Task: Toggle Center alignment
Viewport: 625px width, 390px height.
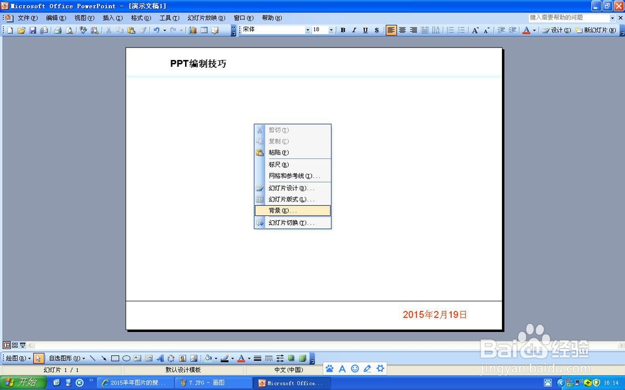Action: coord(402,30)
